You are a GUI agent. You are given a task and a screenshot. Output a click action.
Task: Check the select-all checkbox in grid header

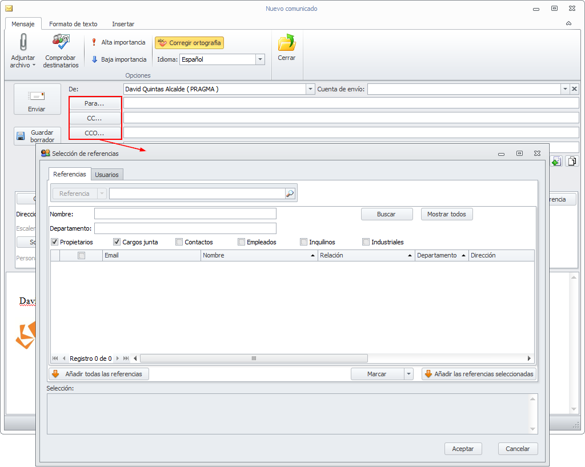point(81,255)
